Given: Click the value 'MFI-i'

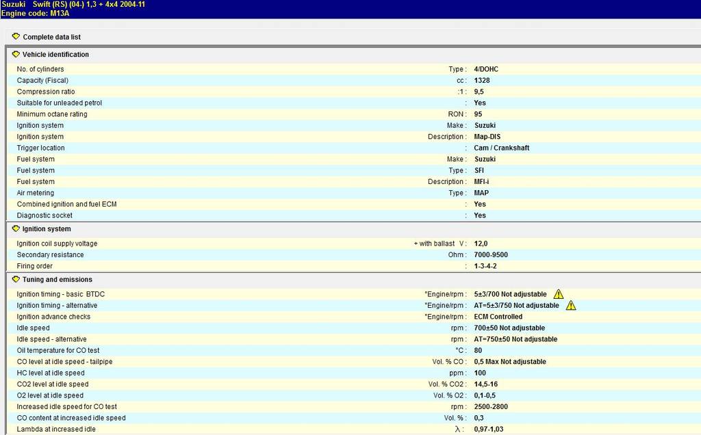Looking at the screenshot, I should point(481,182).
